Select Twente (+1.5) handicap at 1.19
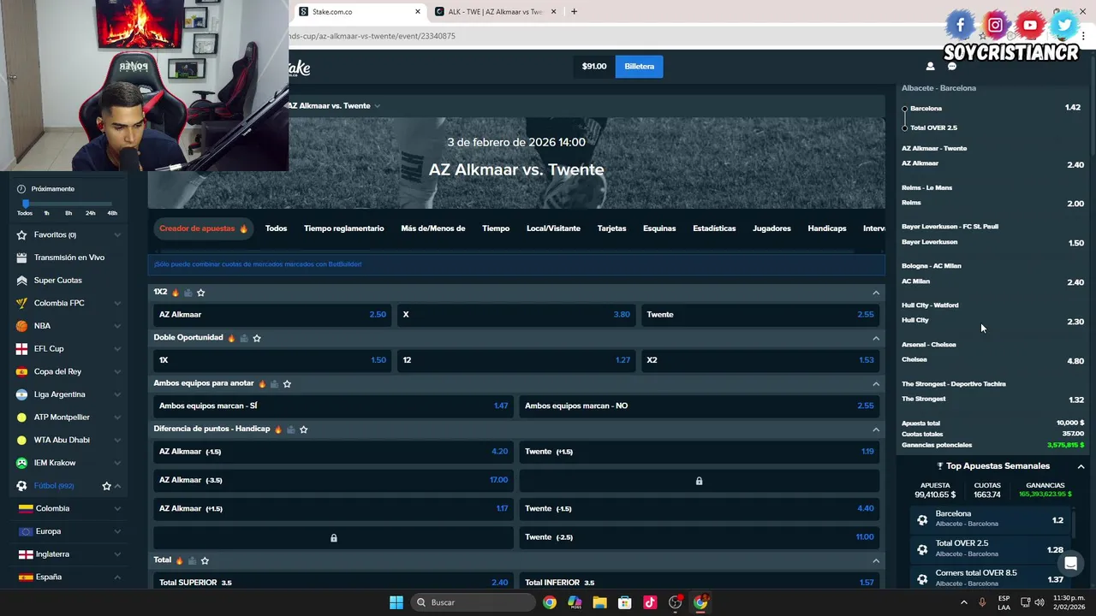The height and width of the screenshot is (616, 1096). point(700,452)
